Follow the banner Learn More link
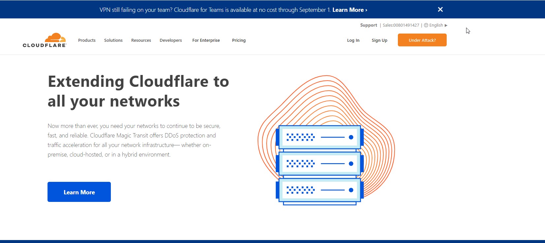 click(x=350, y=10)
